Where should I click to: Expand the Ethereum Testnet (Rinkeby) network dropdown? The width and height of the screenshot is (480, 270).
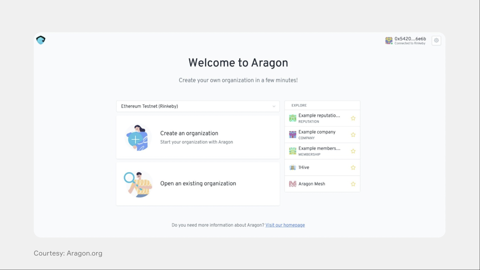(198, 106)
